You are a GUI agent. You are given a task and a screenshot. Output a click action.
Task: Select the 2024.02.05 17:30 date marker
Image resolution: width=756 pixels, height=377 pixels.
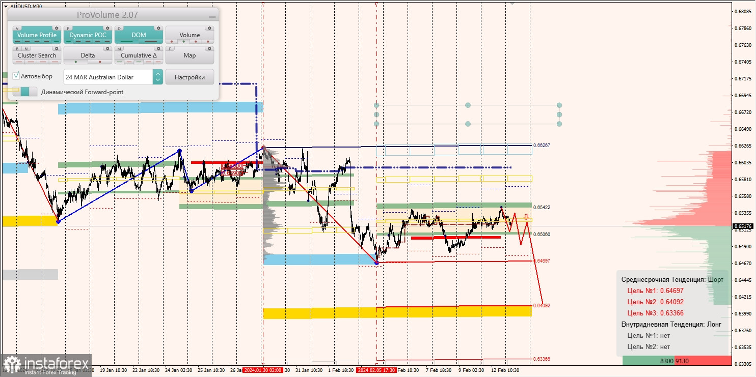[x=376, y=370]
